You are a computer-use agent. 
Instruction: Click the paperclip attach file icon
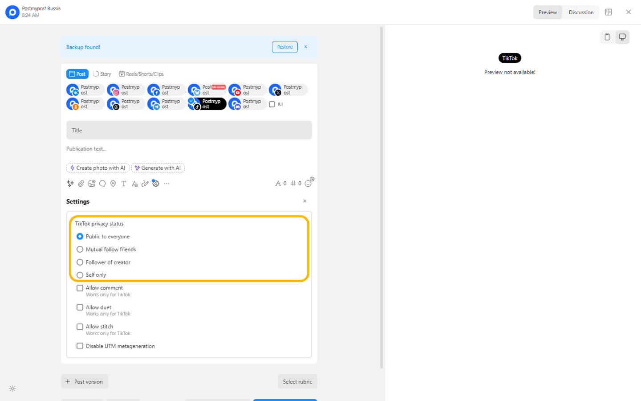81,184
